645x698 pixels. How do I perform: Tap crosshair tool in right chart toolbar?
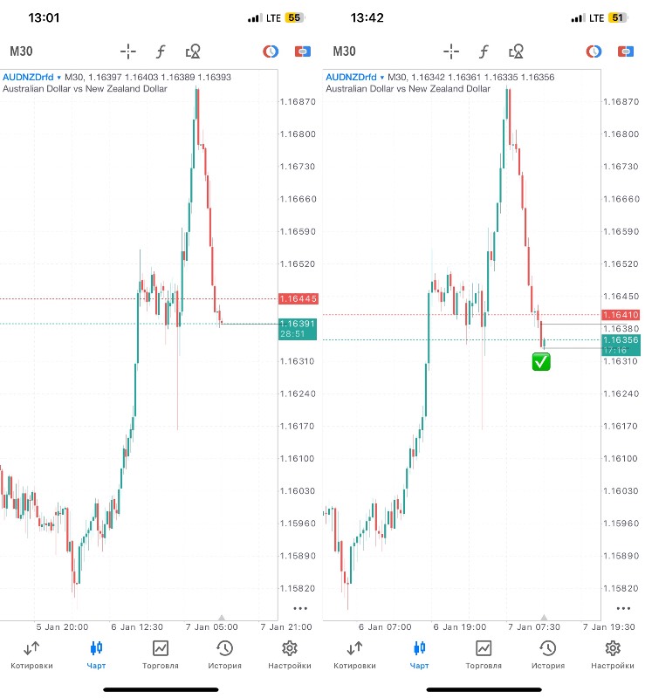(x=450, y=51)
